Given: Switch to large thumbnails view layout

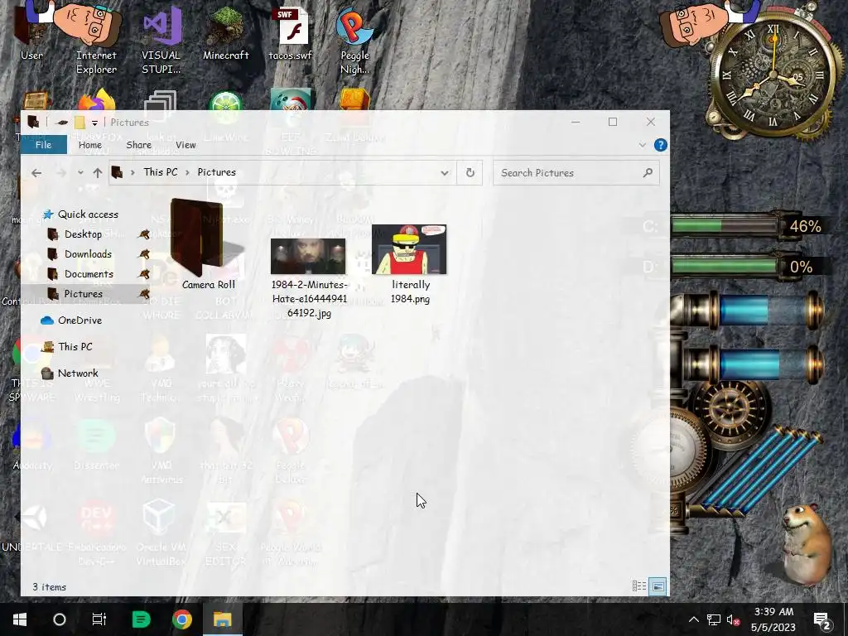Looking at the screenshot, I should point(658,586).
